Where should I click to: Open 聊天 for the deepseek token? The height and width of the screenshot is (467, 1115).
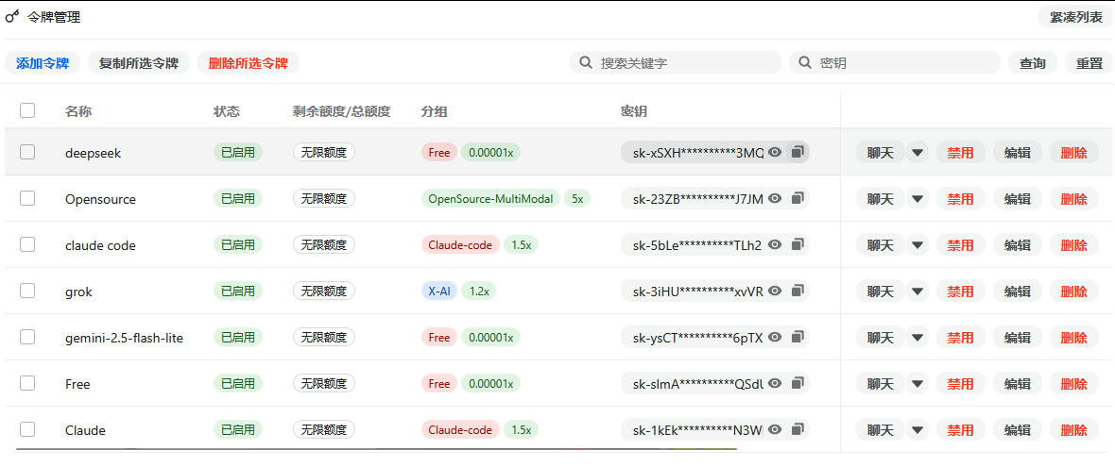[x=881, y=152]
